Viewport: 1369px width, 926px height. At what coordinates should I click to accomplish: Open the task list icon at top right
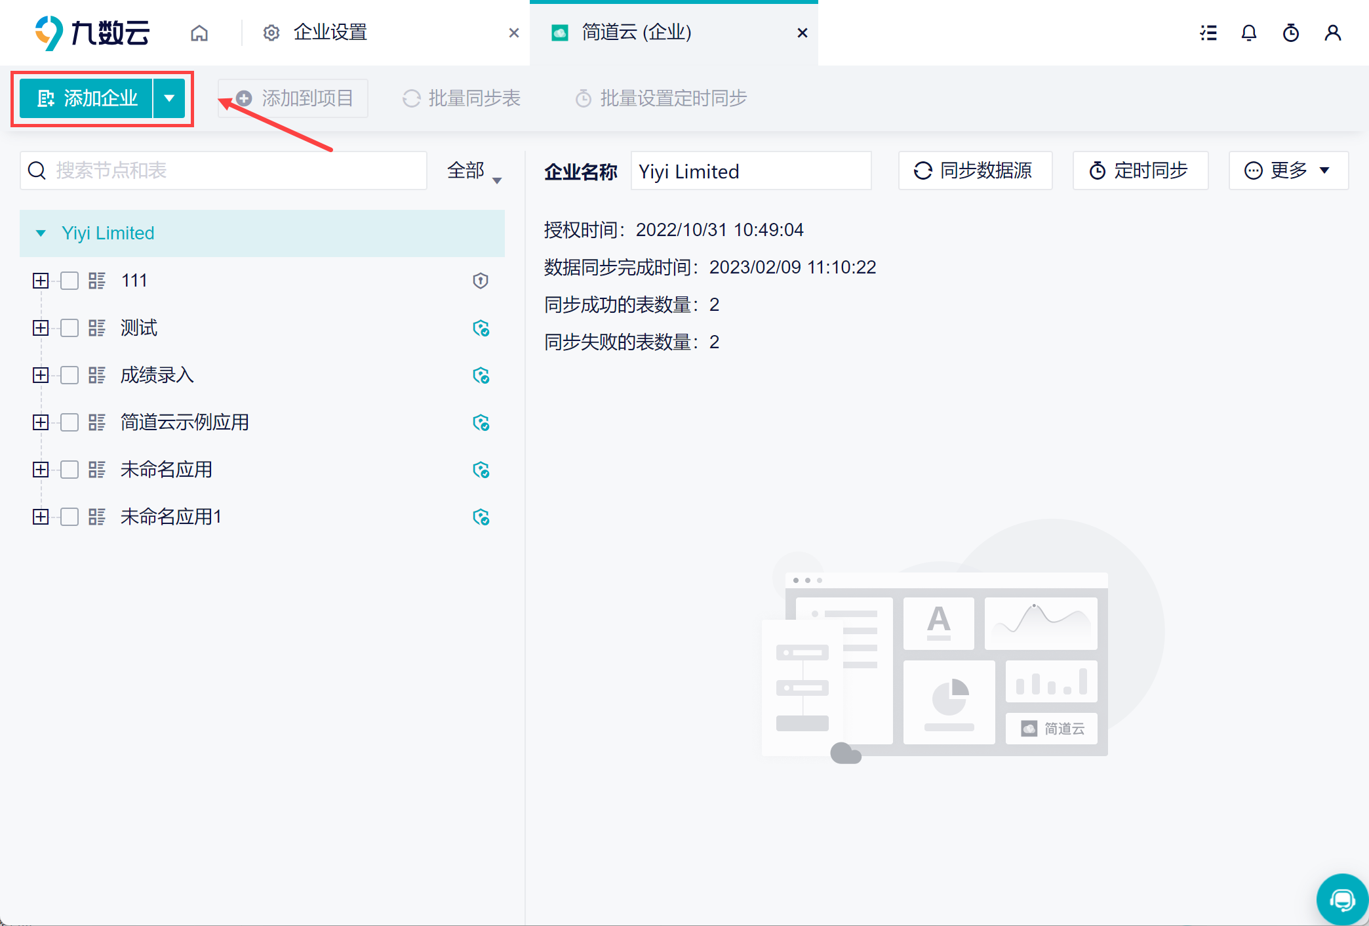1208,33
